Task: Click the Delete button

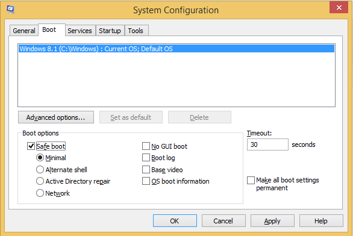Action: click(x=199, y=117)
